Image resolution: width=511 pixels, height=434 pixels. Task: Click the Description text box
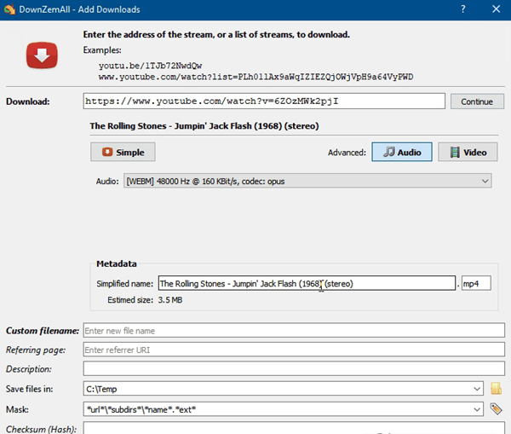pyautogui.click(x=294, y=369)
